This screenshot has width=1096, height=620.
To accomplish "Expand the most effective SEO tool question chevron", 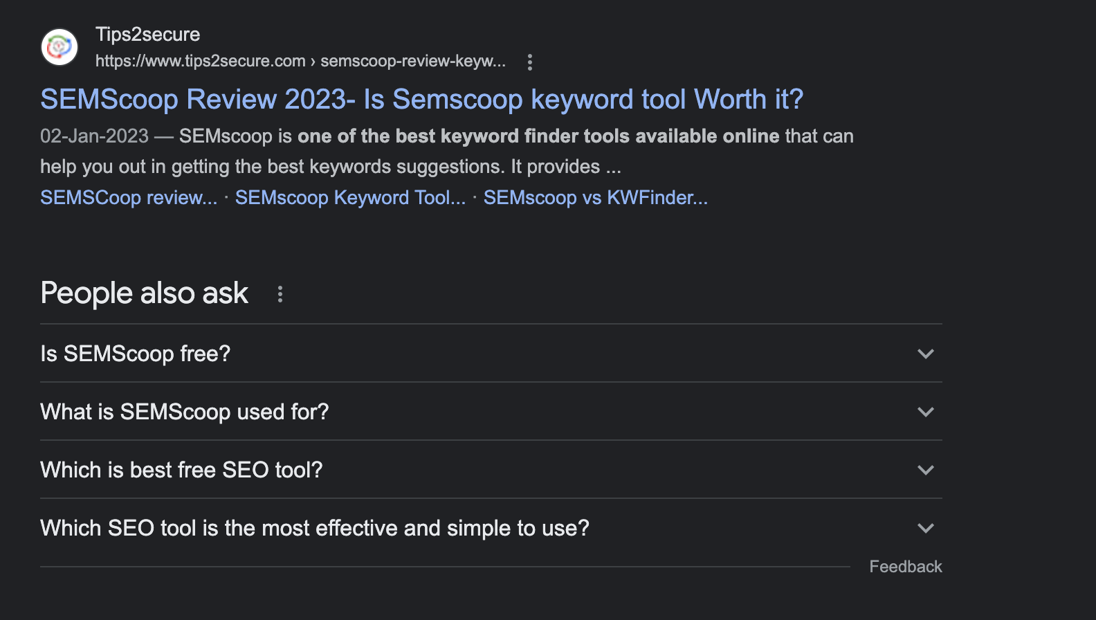I will click(x=926, y=528).
